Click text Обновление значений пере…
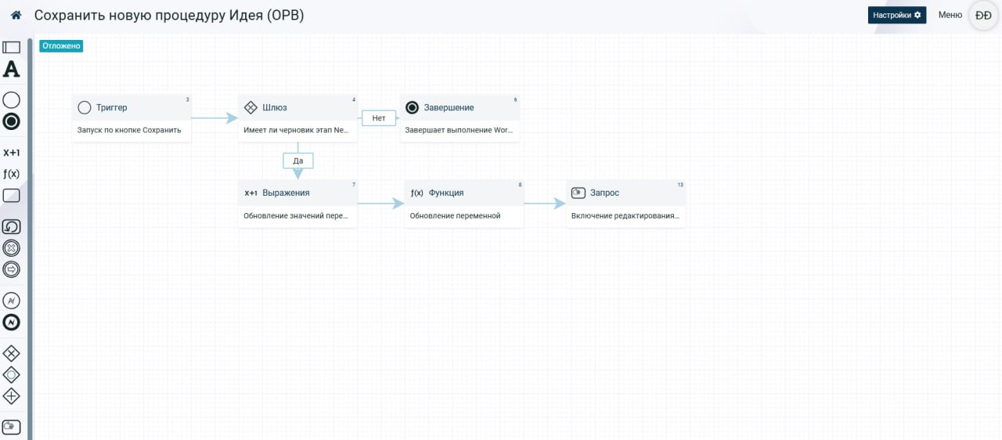1002x440 pixels. click(296, 215)
